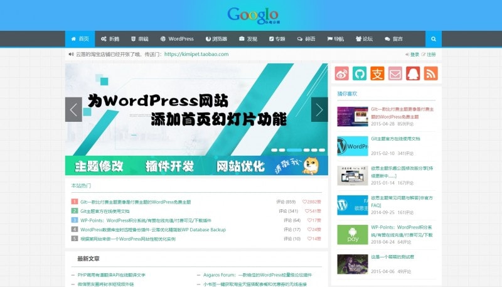Screen dimensions: 502x287
Task: Open the orange RSS feed icon
Action: (x=431, y=73)
